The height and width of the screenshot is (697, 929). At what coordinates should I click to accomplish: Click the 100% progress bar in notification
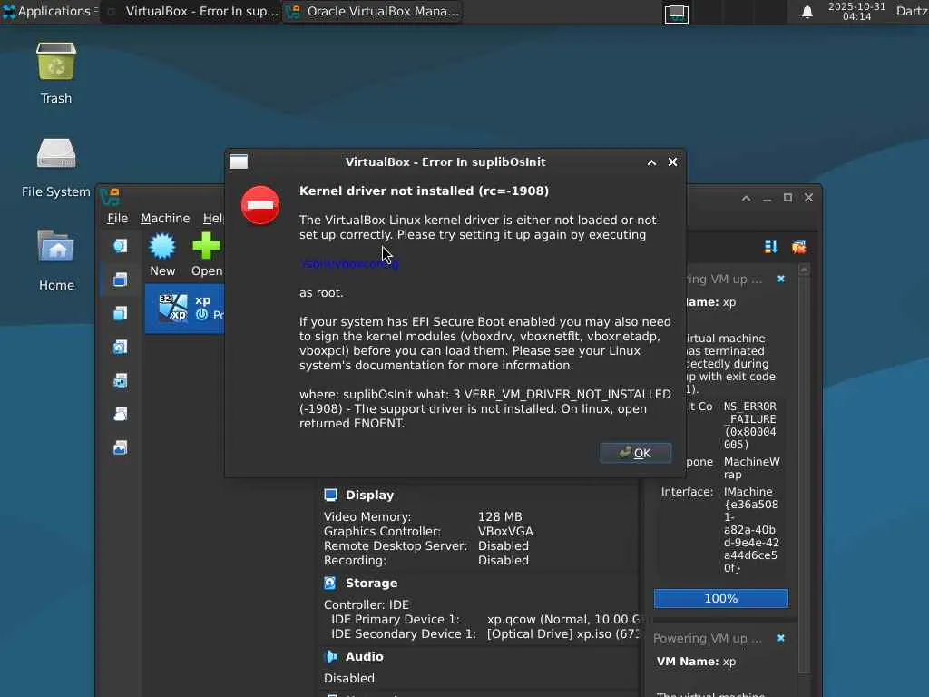(721, 599)
